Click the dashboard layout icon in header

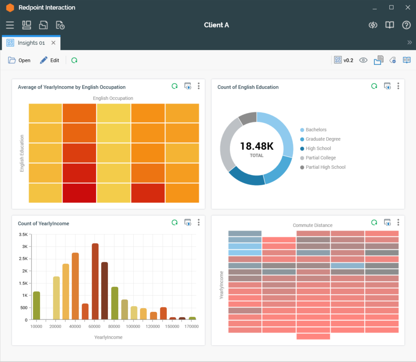click(27, 25)
